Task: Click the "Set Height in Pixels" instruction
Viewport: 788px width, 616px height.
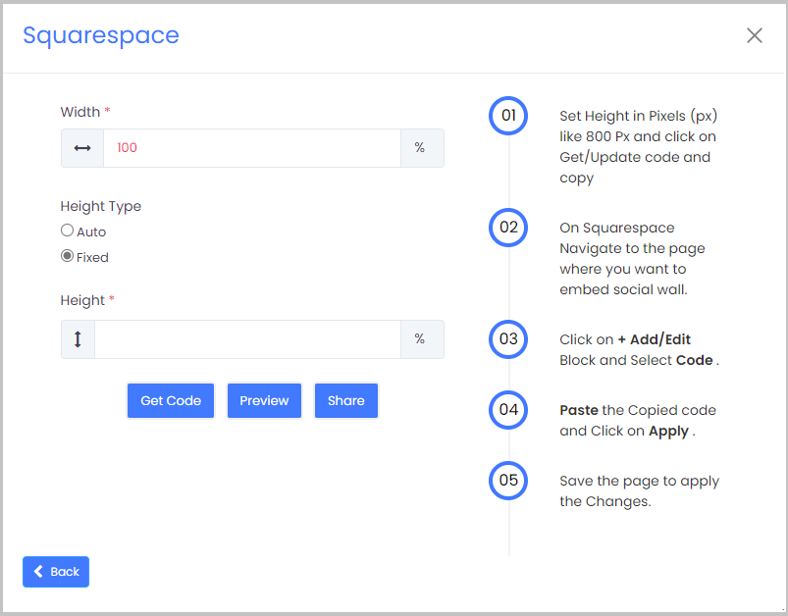Action: click(x=638, y=147)
